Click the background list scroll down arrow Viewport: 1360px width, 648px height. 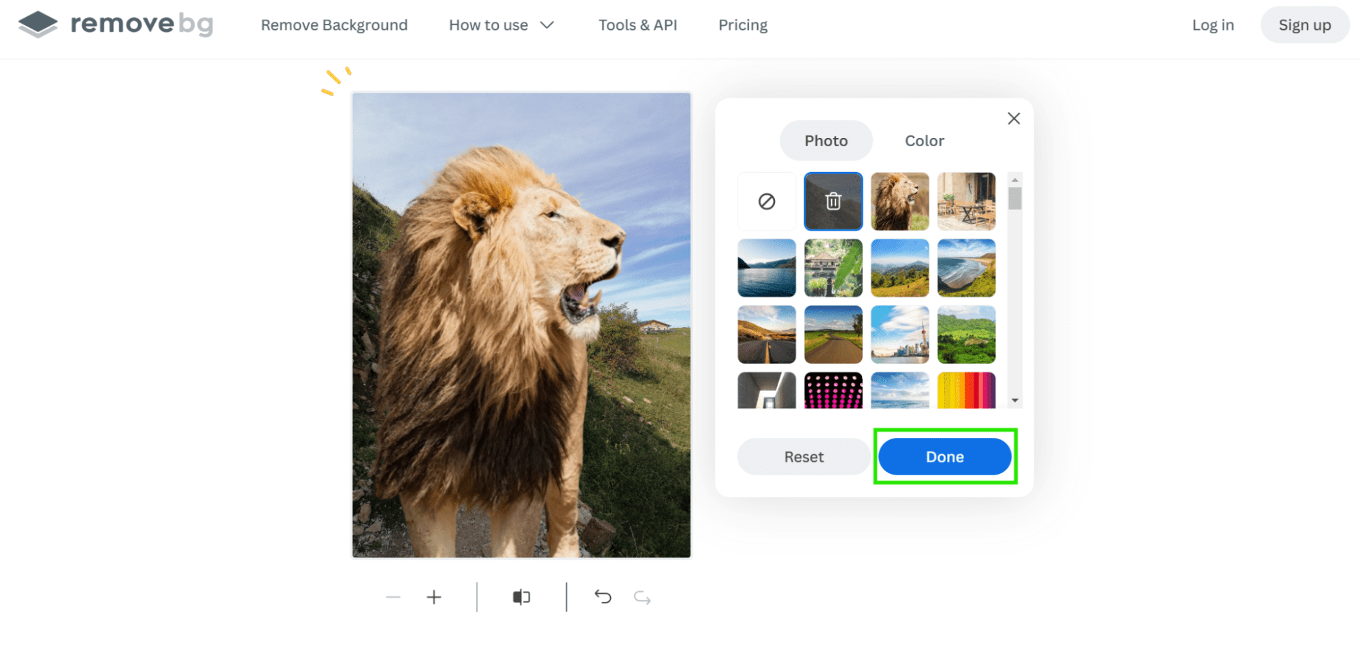pos(1015,400)
